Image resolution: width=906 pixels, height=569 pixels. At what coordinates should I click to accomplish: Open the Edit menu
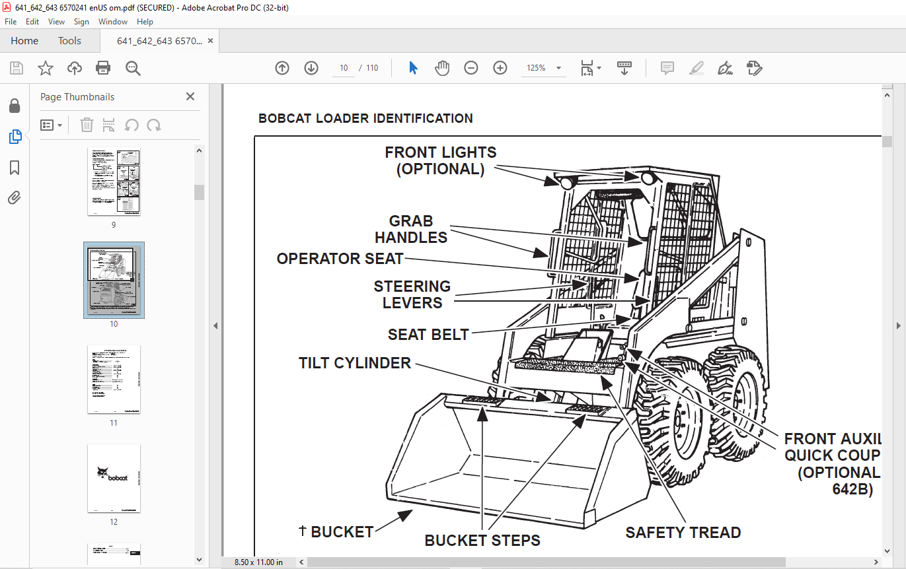coord(32,22)
